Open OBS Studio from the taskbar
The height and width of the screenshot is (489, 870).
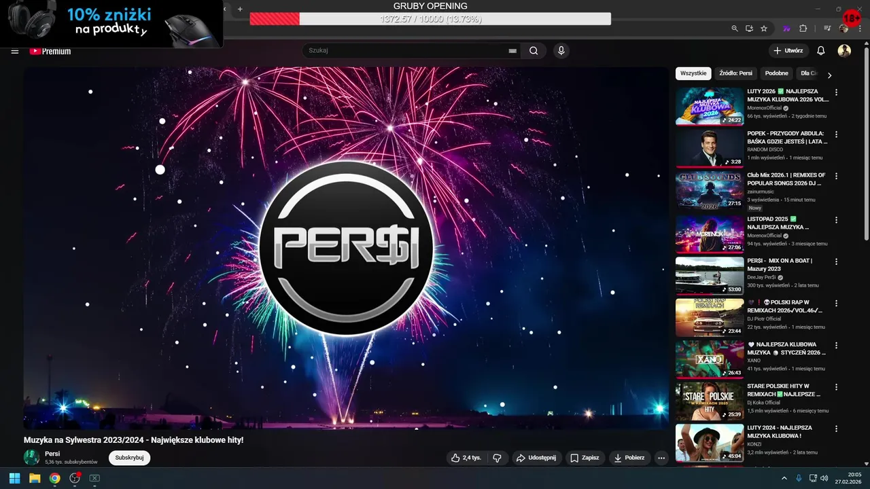[75, 478]
